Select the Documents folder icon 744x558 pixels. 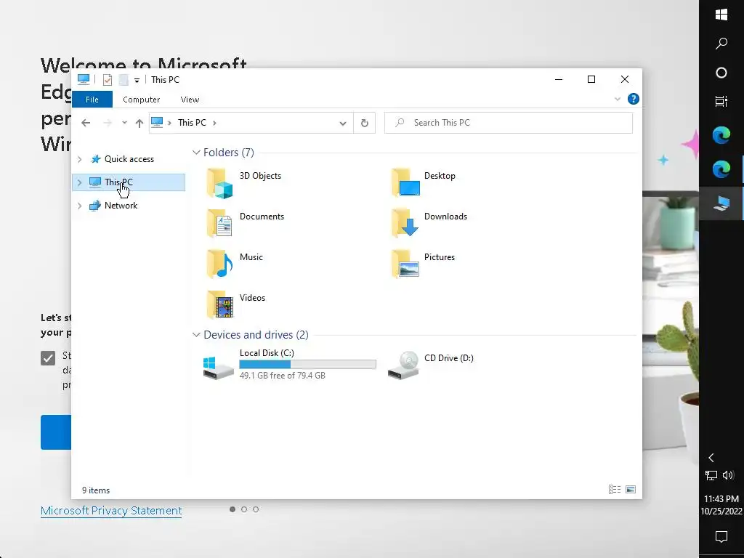point(219,223)
